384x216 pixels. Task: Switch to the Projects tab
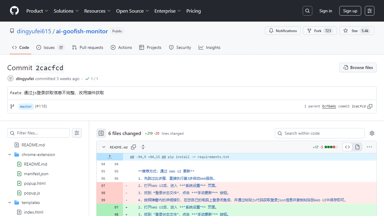click(150, 47)
